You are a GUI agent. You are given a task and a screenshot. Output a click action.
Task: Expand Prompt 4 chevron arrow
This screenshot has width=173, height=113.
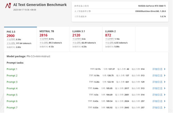[x=165, y=88]
